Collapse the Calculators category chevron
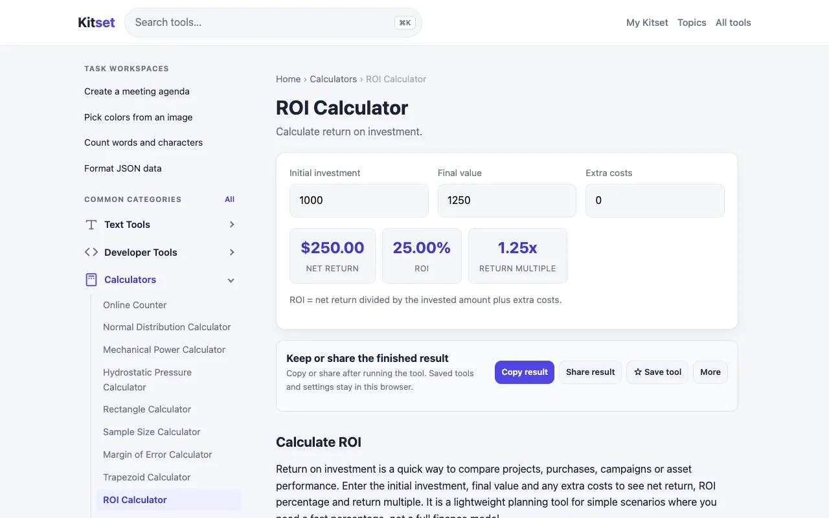829x518 pixels. coord(231,280)
